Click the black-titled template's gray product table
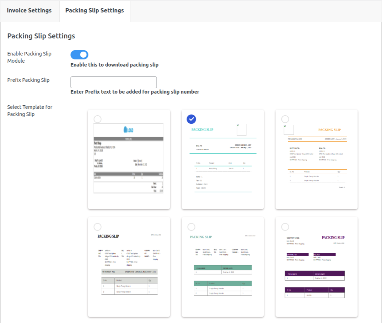 pyautogui.click(x=129, y=286)
